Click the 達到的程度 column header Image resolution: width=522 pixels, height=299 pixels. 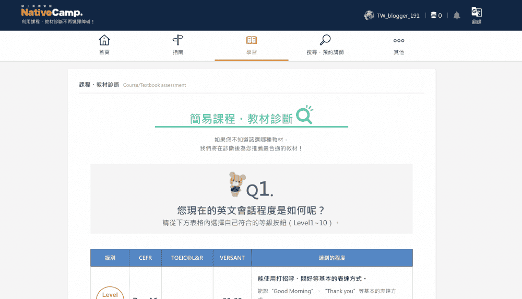click(x=332, y=258)
